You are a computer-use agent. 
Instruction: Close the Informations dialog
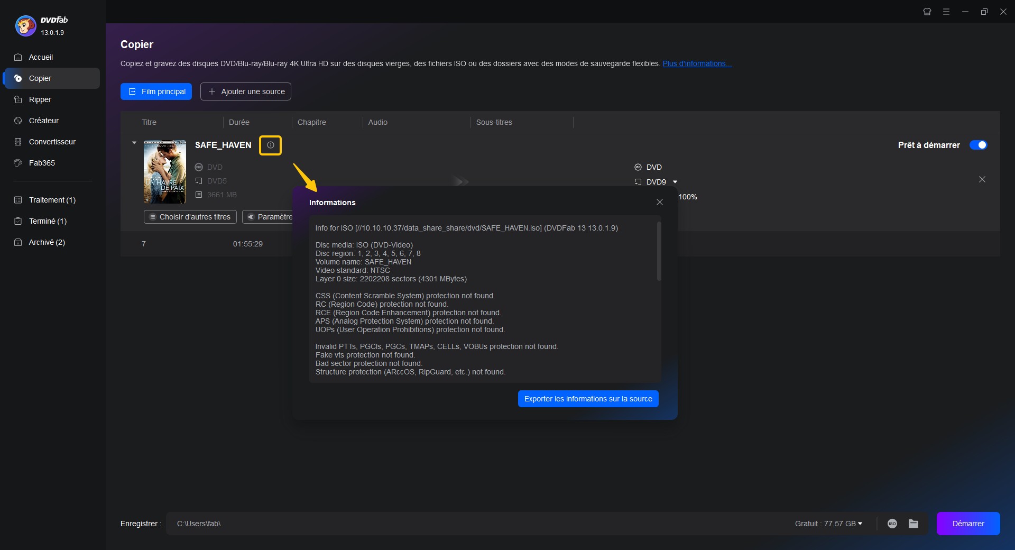(660, 202)
